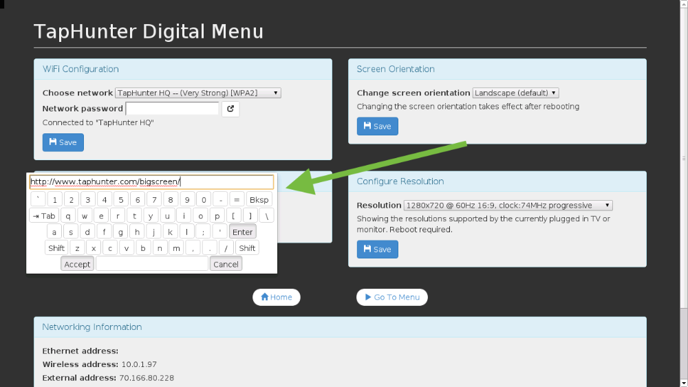Tap the 4 key
688x387 pixels.
coord(105,200)
